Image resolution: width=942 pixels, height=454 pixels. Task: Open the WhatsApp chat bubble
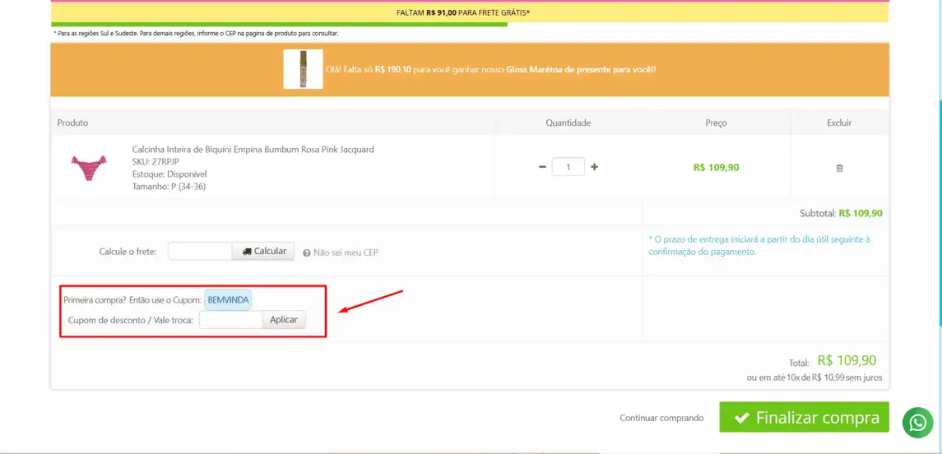pyautogui.click(x=917, y=422)
